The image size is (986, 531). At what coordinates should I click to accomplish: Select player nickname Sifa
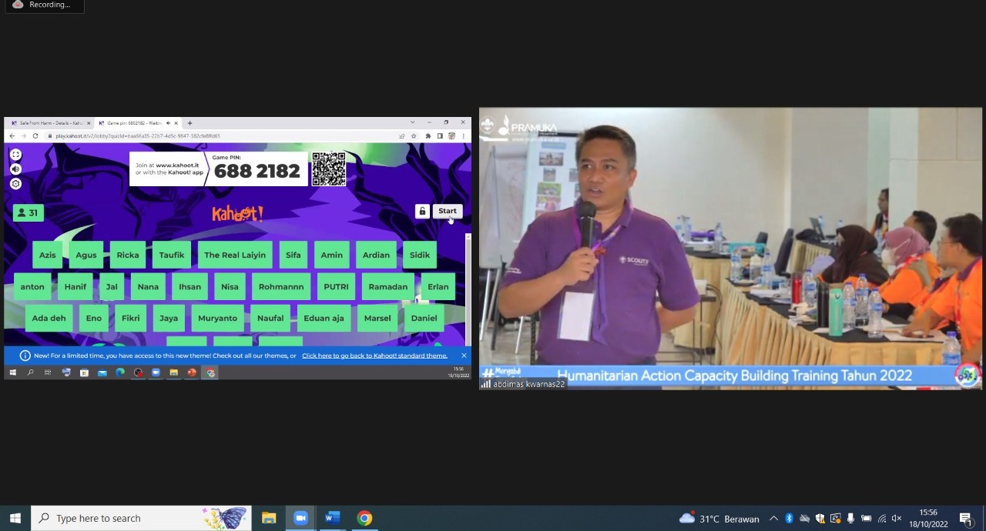[x=293, y=255]
